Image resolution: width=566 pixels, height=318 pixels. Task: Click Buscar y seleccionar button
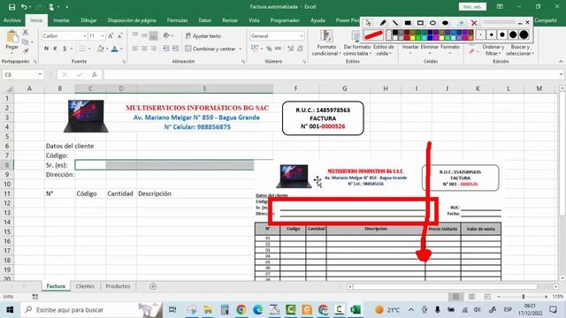click(520, 49)
